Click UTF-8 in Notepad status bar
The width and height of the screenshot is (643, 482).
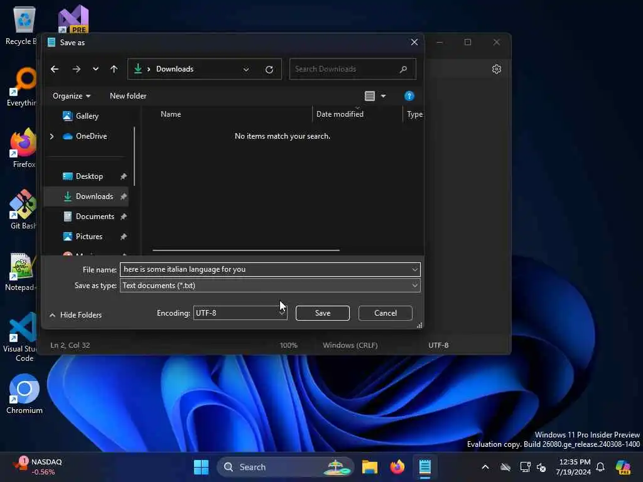438,345
